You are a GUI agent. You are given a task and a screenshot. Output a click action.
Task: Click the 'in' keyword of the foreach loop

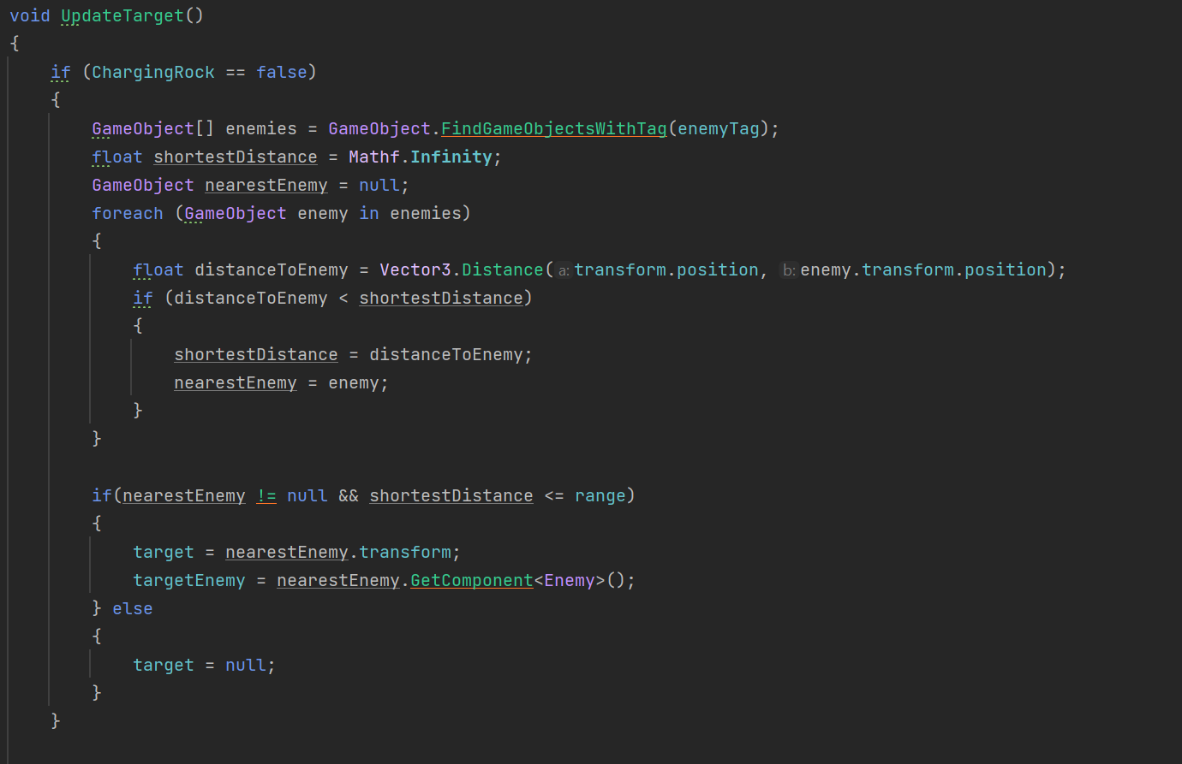(x=369, y=213)
